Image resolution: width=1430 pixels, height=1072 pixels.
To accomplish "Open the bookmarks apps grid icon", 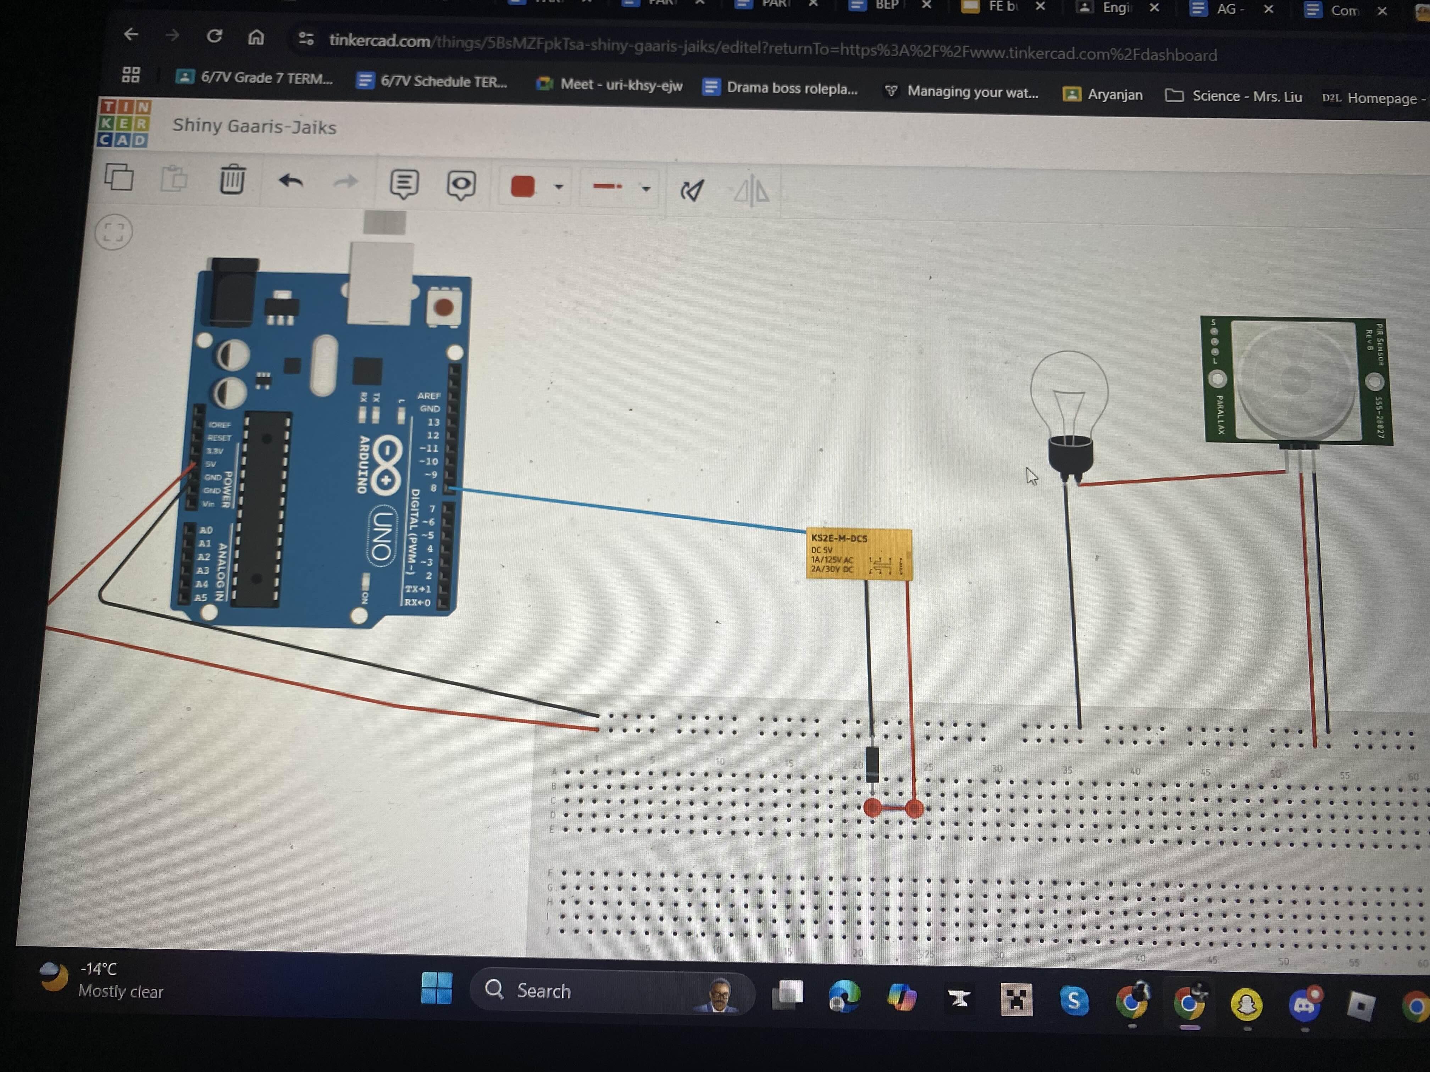I will (131, 74).
